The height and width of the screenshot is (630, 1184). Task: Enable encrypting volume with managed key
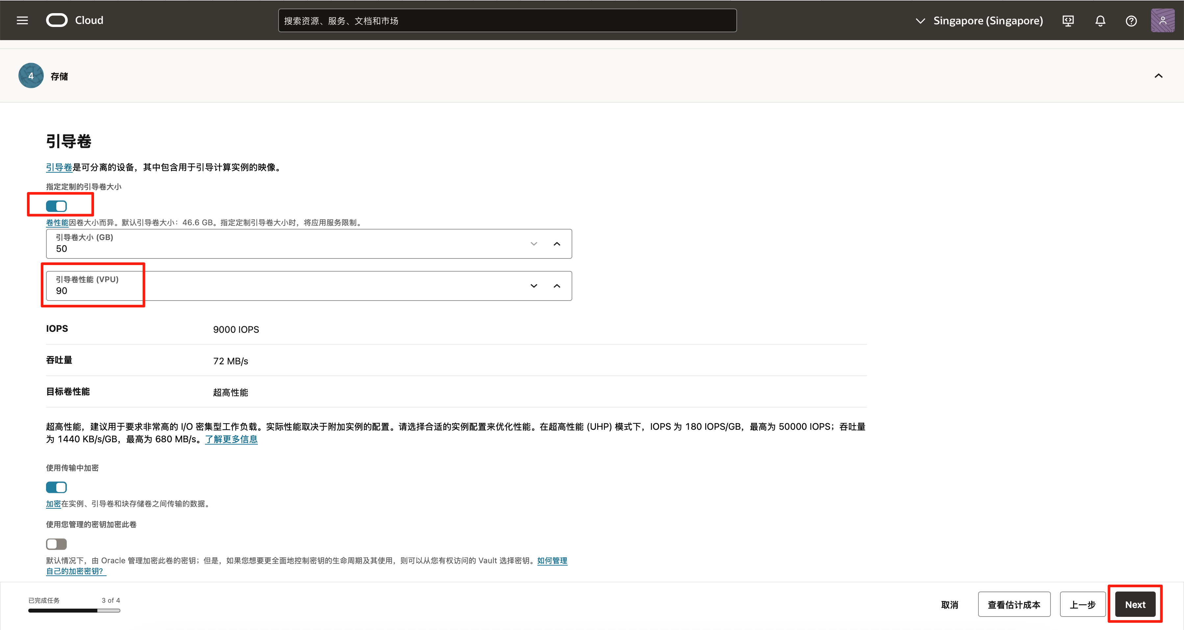point(57,544)
